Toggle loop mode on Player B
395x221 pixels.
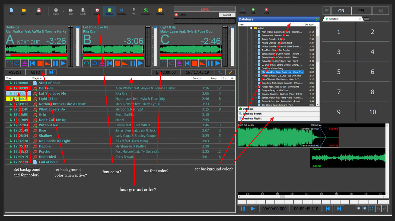(94, 63)
